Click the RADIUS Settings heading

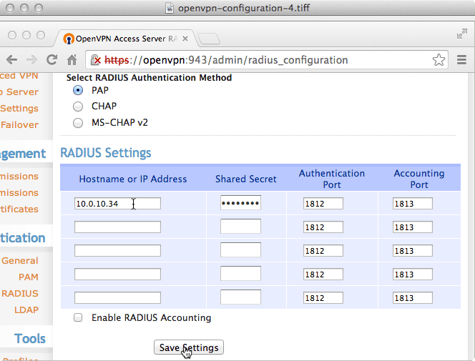[x=106, y=153]
